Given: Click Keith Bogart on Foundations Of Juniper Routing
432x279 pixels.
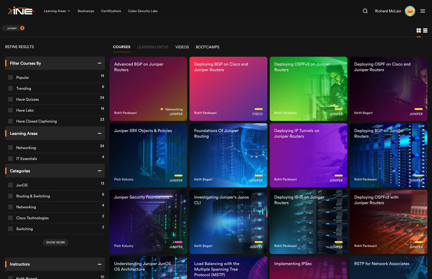Looking at the screenshot, I should click(x=203, y=179).
